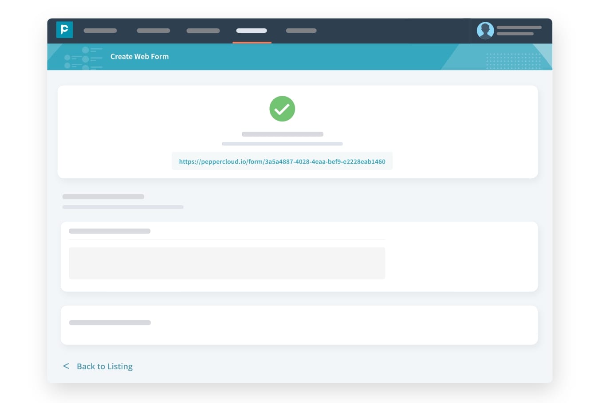The width and height of the screenshot is (606, 403).
Task: Click the Create Web Form flowchart header icon
Action: pyautogui.click(x=83, y=57)
